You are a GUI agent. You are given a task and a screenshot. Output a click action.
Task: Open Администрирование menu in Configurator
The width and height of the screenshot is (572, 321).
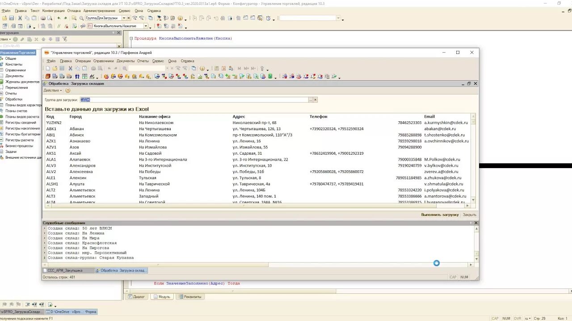[99, 11]
